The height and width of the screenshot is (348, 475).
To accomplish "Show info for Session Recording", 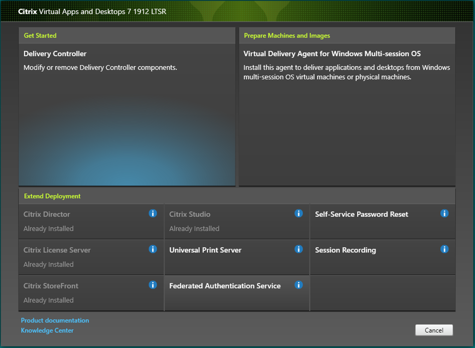I will pos(444,249).
